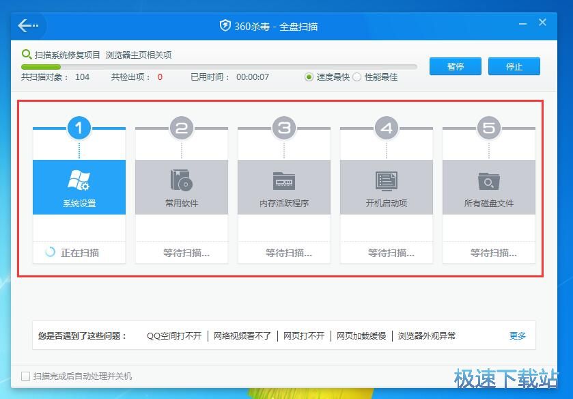Click the 开机启动项 label
Screen dimensions: 573x399
pyautogui.click(x=387, y=204)
